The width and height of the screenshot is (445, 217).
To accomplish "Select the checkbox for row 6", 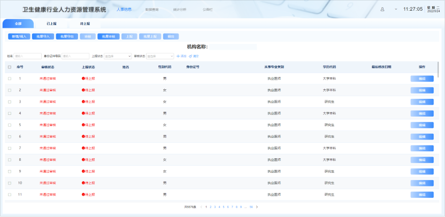I will [x=9, y=136].
